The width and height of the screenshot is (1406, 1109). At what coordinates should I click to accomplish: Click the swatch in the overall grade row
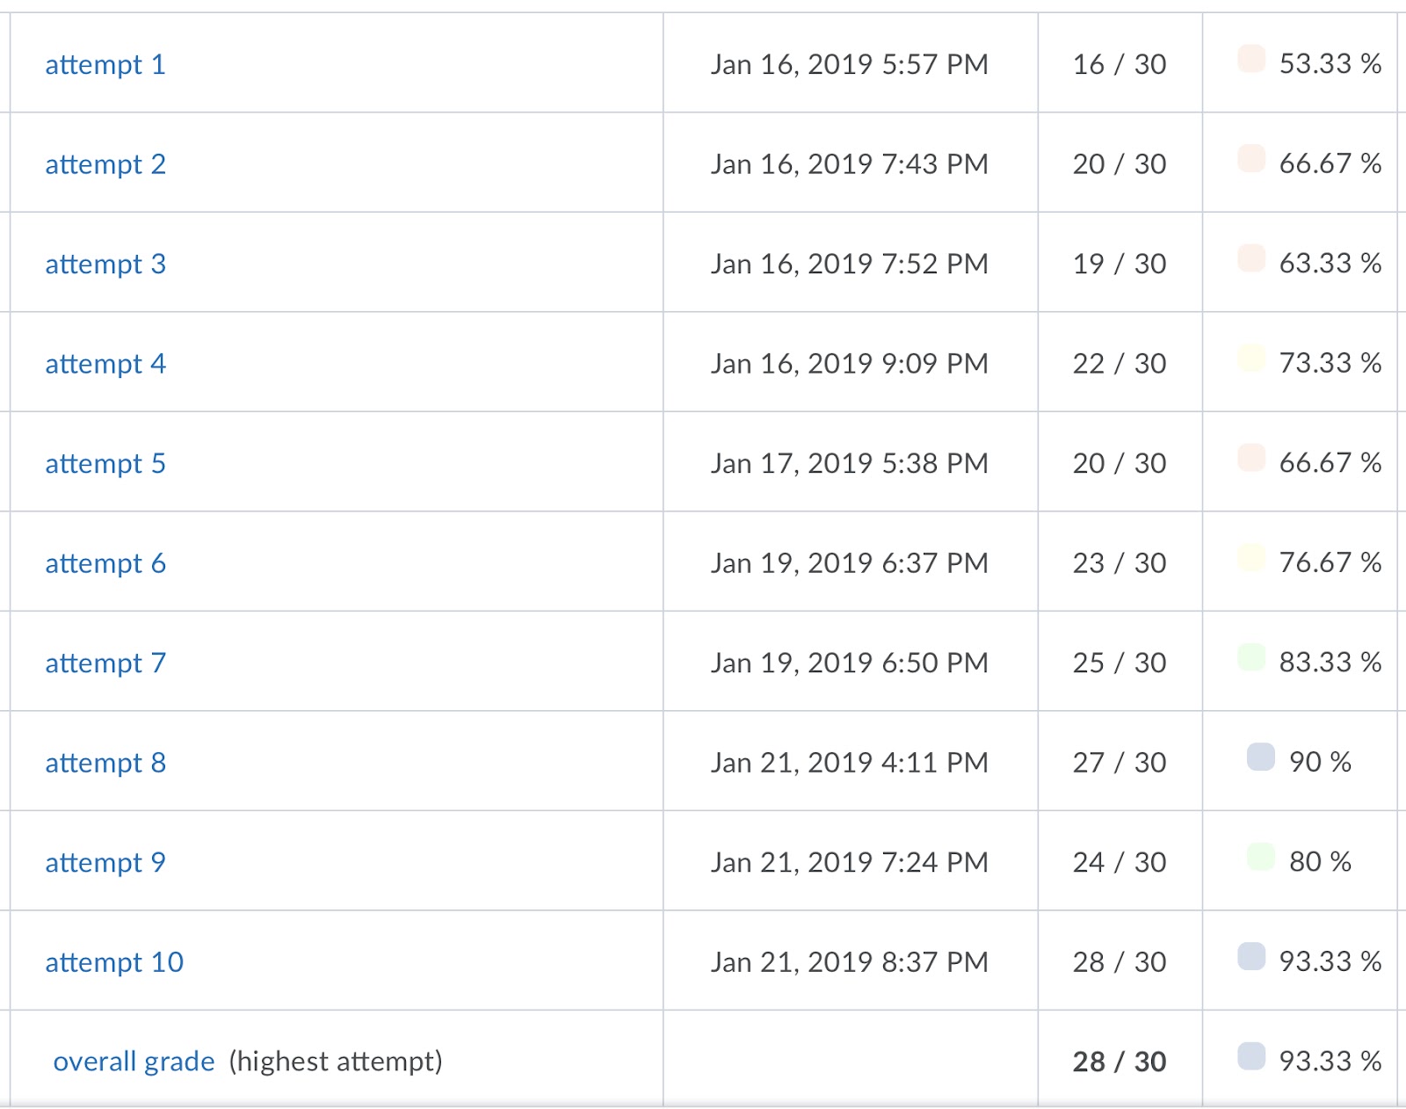[x=1250, y=1056]
